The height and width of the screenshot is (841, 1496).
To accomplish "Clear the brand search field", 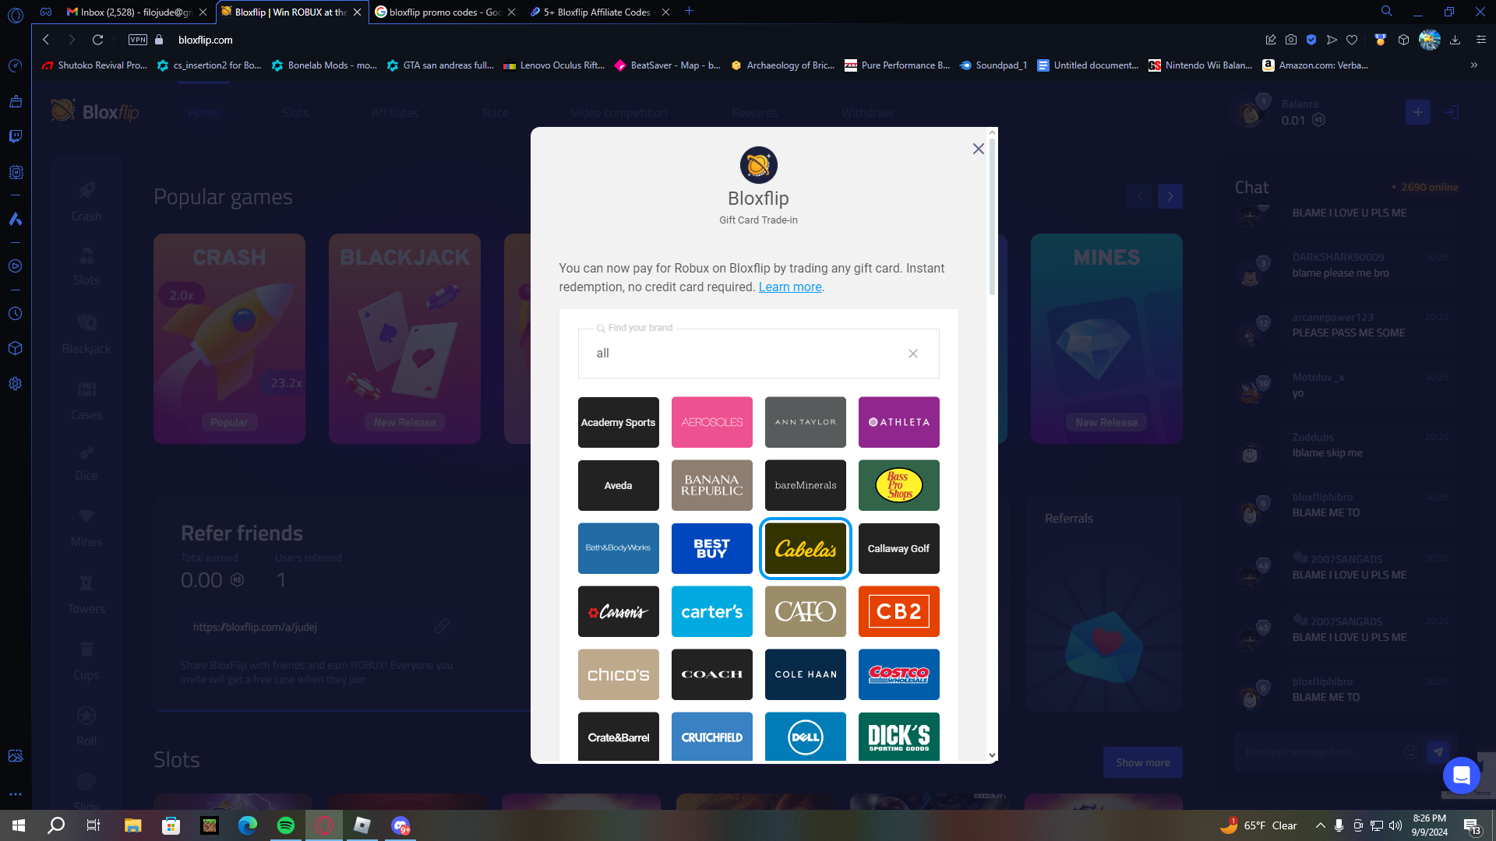I will coord(912,354).
